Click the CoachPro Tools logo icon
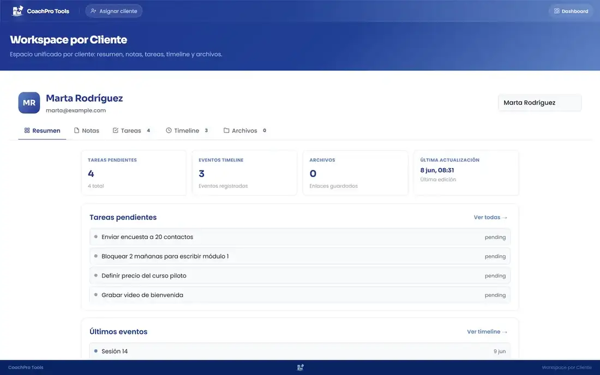 (x=17, y=11)
